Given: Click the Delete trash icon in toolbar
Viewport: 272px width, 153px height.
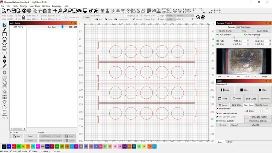Looking at the screenshot, I should [49, 11].
